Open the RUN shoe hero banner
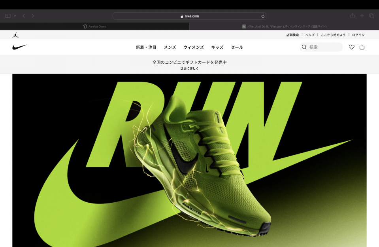 click(189, 160)
